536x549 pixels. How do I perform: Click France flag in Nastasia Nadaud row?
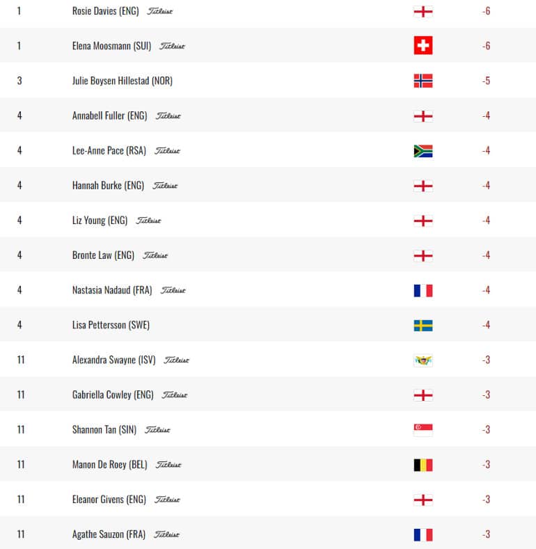[x=423, y=290]
